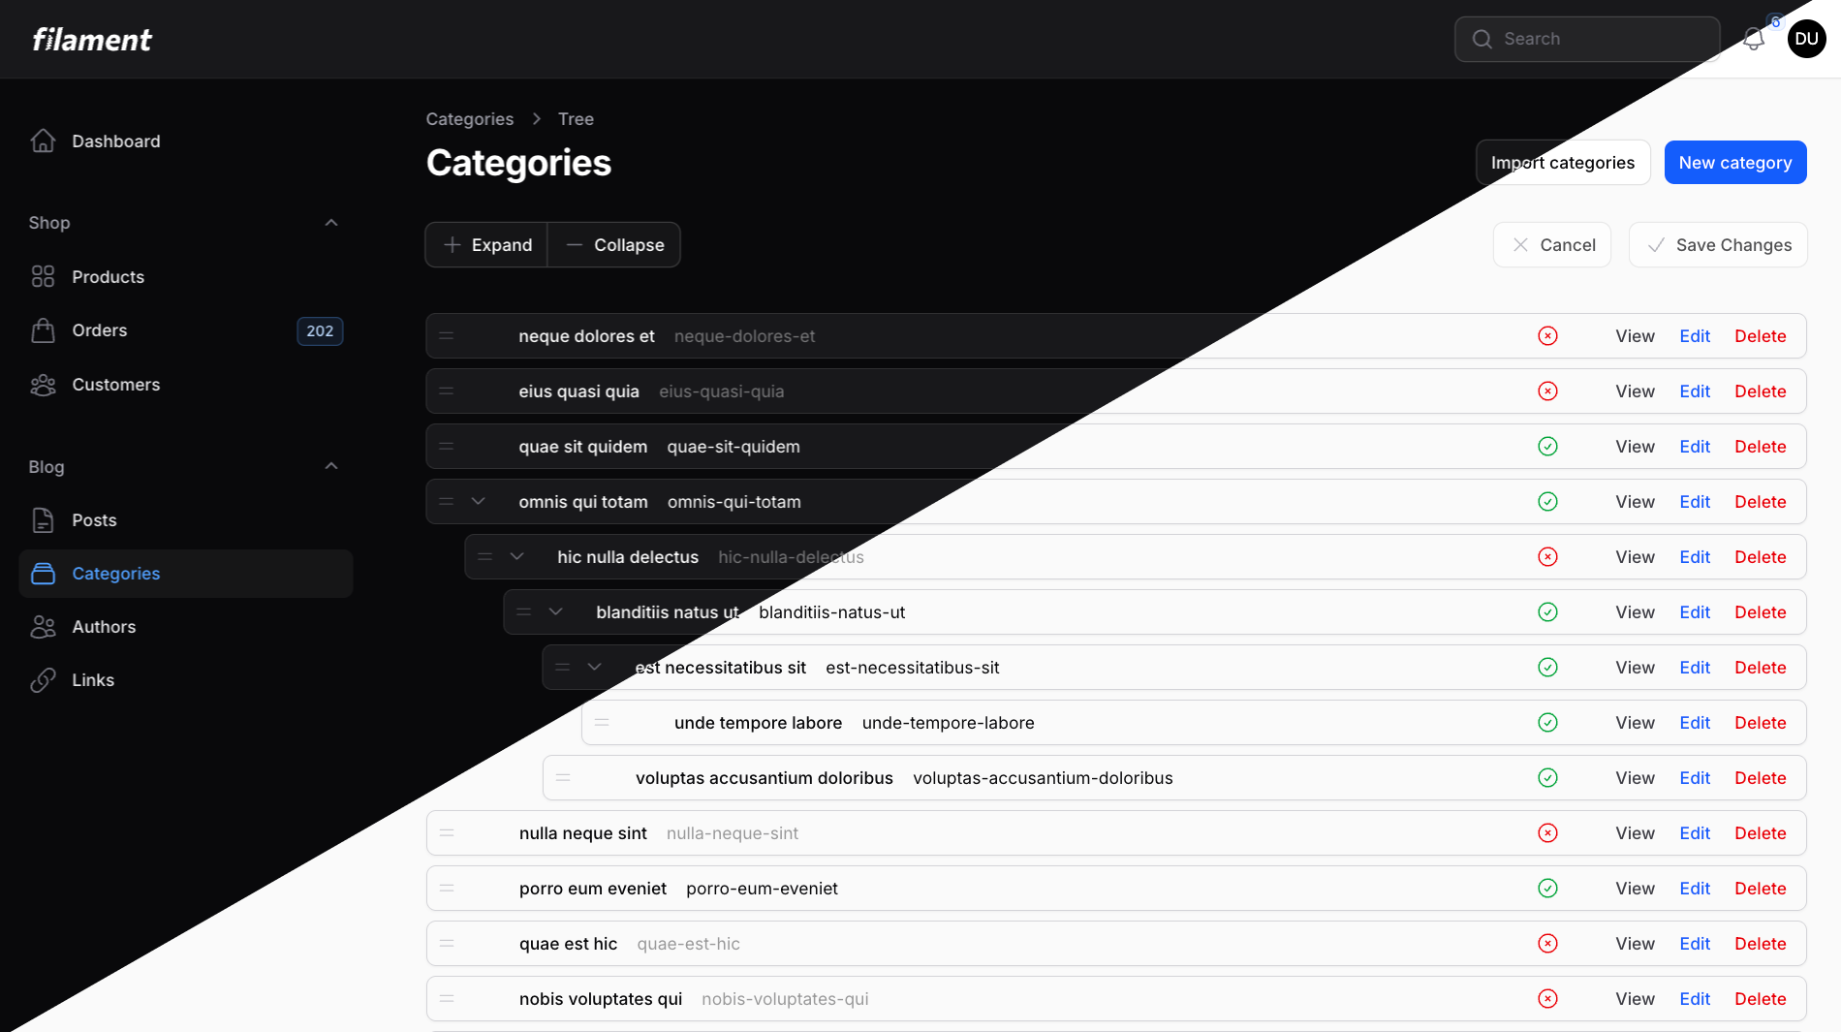Open the Links page
Viewport: 1841px width, 1032px height.
click(92, 679)
